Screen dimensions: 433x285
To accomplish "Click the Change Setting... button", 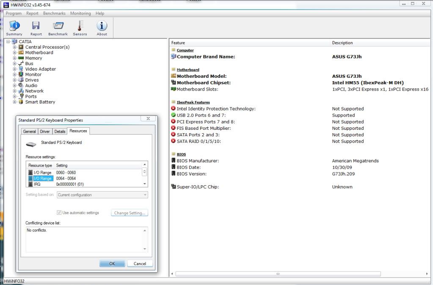I will 130,213.
